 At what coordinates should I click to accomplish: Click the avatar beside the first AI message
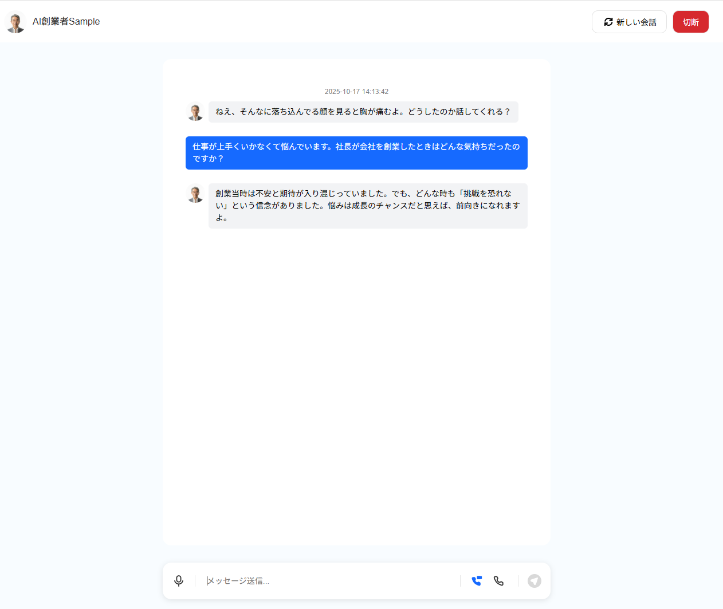[195, 112]
